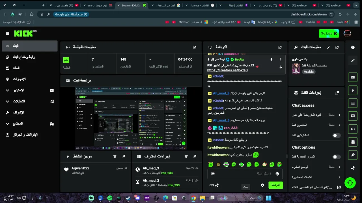Pop out the إجراءات المشرف panel
The width and height of the screenshot is (362, 203).
coord(194,156)
